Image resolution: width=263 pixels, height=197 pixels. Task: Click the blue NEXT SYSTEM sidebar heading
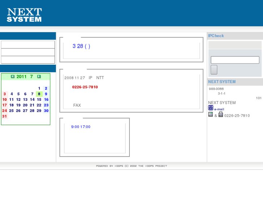[x=222, y=82]
